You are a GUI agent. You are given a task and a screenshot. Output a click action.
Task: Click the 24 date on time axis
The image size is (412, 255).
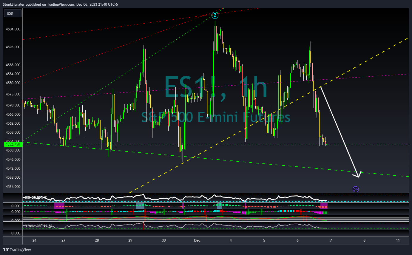click(34, 240)
